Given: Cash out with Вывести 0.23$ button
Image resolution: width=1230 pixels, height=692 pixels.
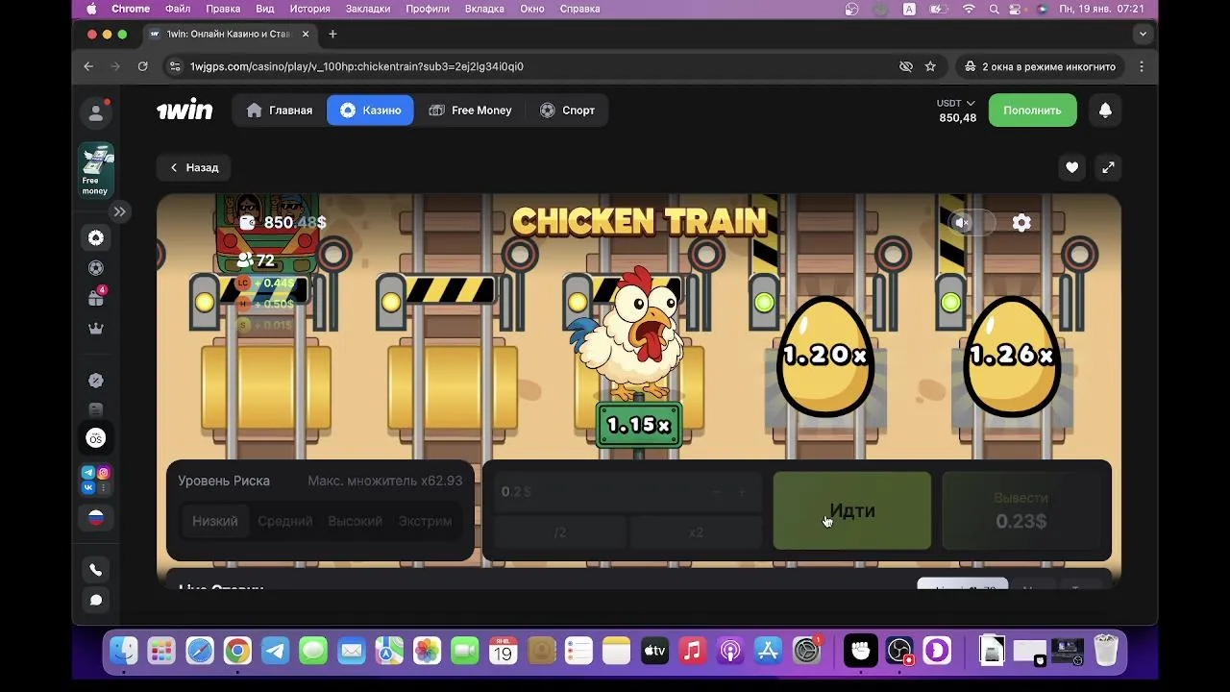Looking at the screenshot, I should point(1021,510).
